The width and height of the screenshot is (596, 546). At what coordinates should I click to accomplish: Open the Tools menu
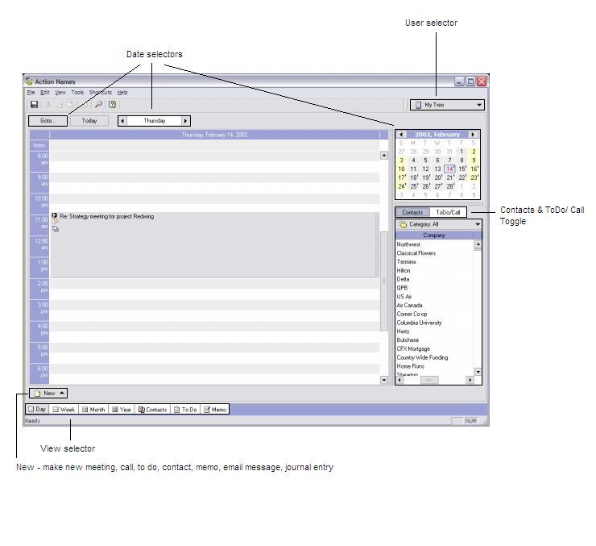[x=77, y=93]
